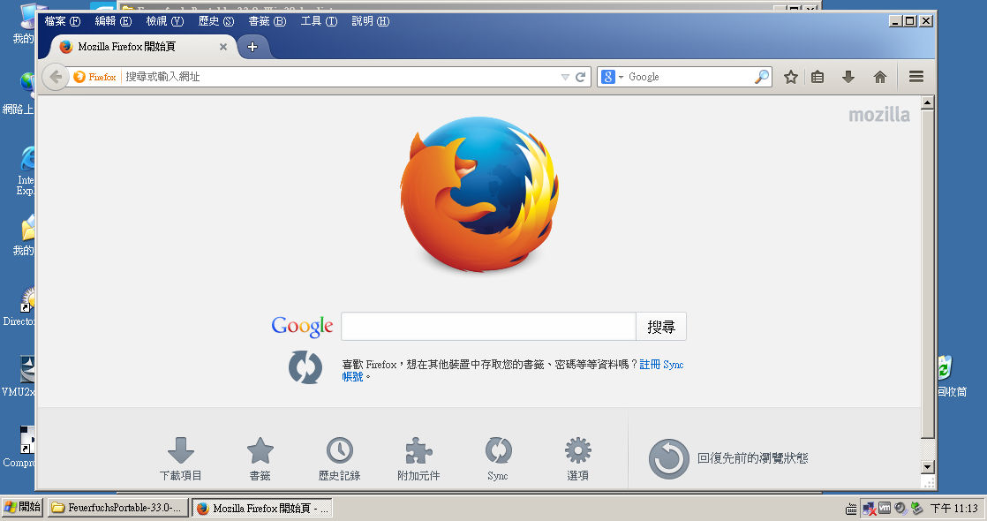Open the URL history dropdown arrow
The width and height of the screenshot is (987, 521).
(565, 77)
